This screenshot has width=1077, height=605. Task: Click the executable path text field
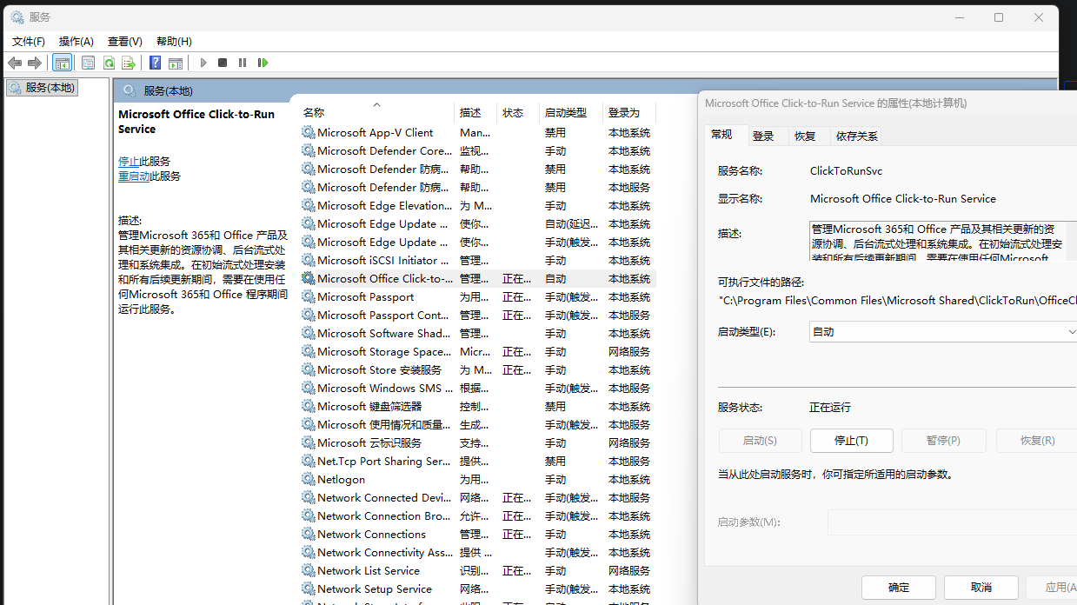tap(897, 300)
